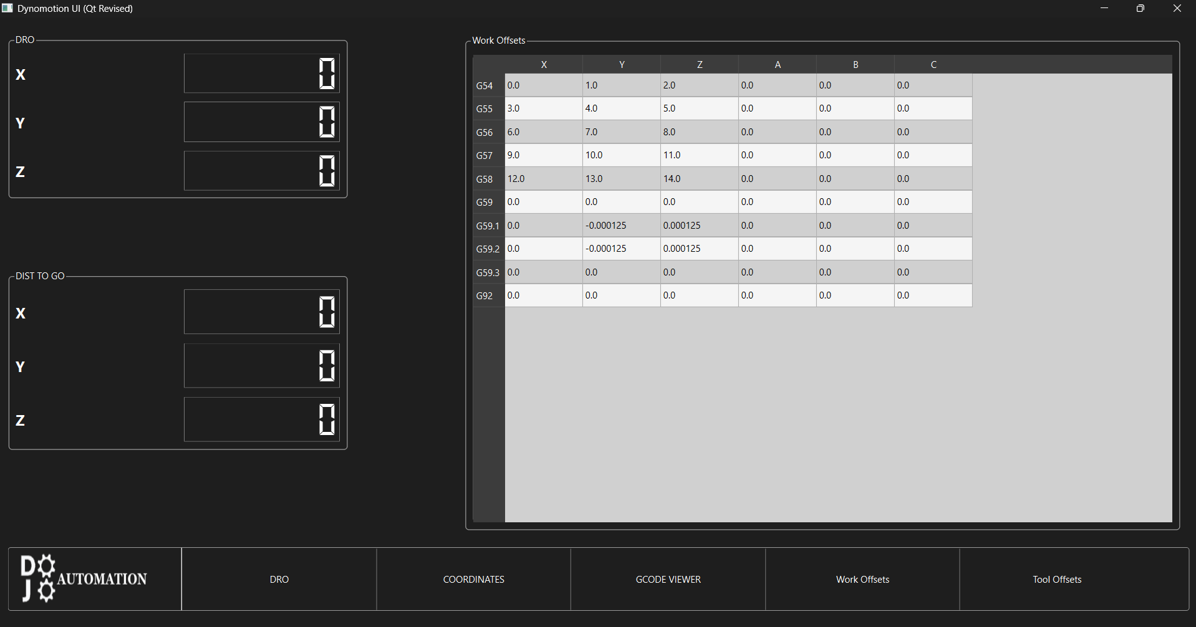Viewport: 1196px width, 627px height.
Task: Switch to the COORDINATES view
Action: (473, 579)
